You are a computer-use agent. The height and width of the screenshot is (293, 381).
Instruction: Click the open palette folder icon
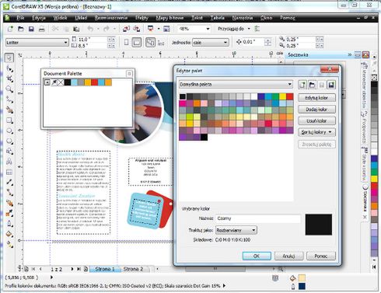pyautogui.click(x=312, y=85)
